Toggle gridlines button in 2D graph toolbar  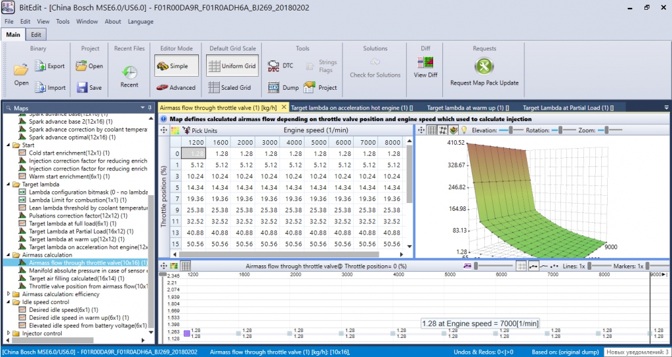click(520, 266)
